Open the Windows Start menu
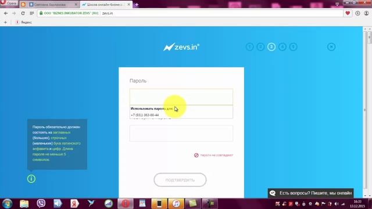 7,204
